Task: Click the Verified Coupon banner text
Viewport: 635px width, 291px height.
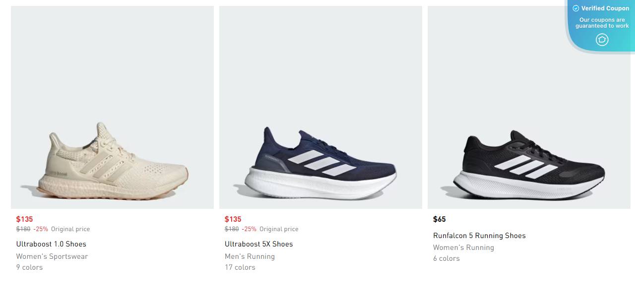Action: coord(606,8)
